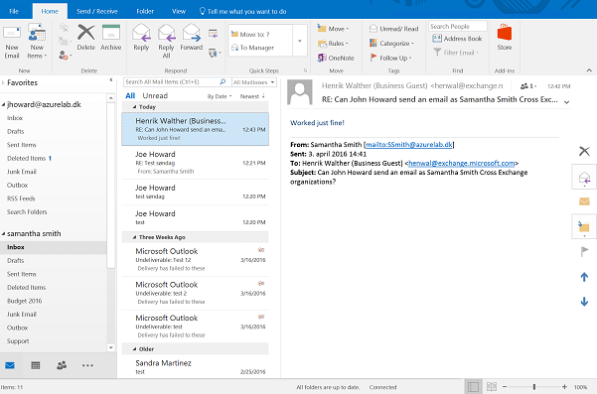This screenshot has height=394, width=597.
Task: Click the Reply button in ribbon
Action: [141, 38]
